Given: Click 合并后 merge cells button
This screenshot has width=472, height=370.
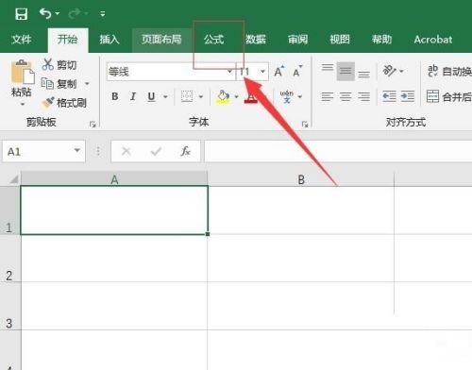Looking at the screenshot, I should pyautogui.click(x=449, y=96).
